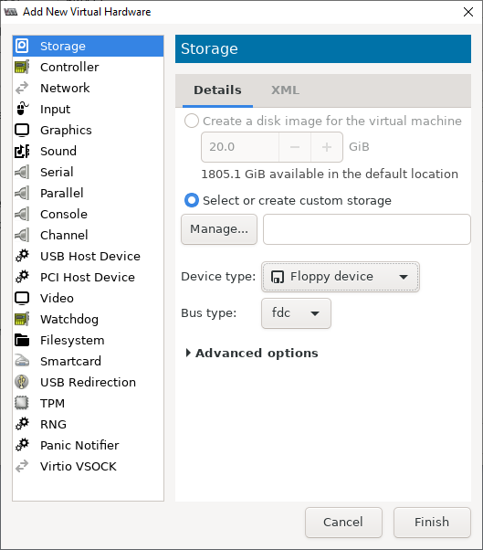The width and height of the screenshot is (483, 550).
Task: Click the custom storage path field
Action: 367,229
